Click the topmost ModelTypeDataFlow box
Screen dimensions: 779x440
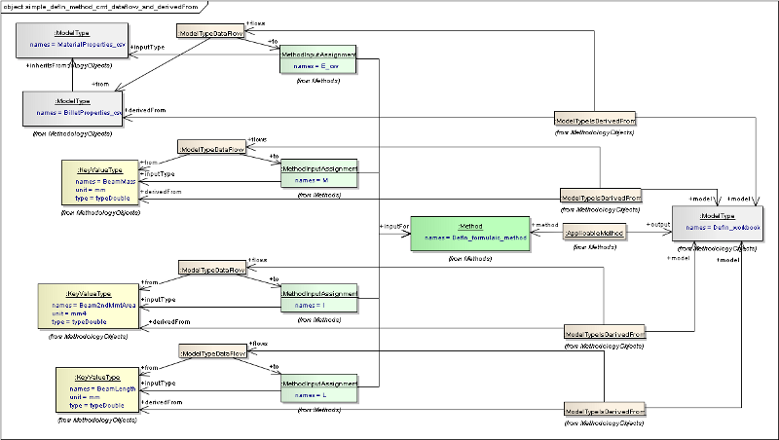209,32
